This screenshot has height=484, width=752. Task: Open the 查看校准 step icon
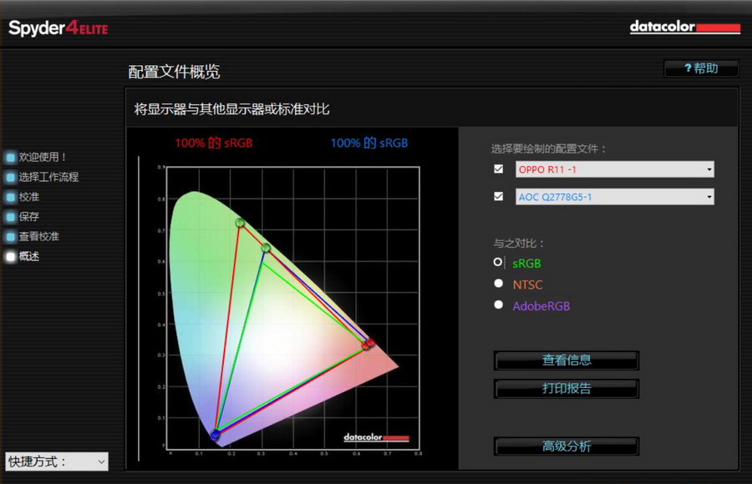[9, 236]
